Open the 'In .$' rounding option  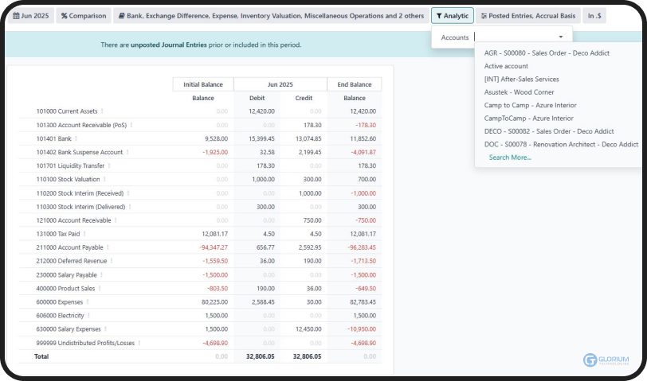594,16
